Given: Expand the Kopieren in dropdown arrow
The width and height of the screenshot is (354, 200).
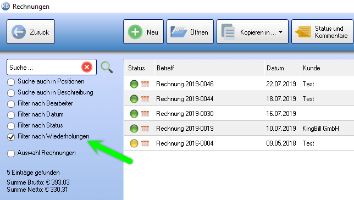Looking at the screenshot, I should click(281, 32).
